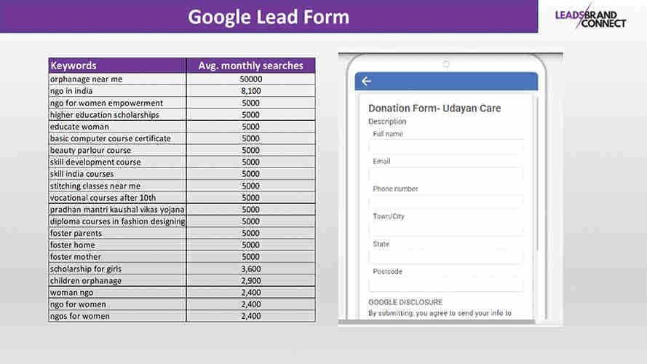Click the 'GOOGLE DISCLOSURE' heading
This screenshot has height=364, width=647.
(x=405, y=302)
